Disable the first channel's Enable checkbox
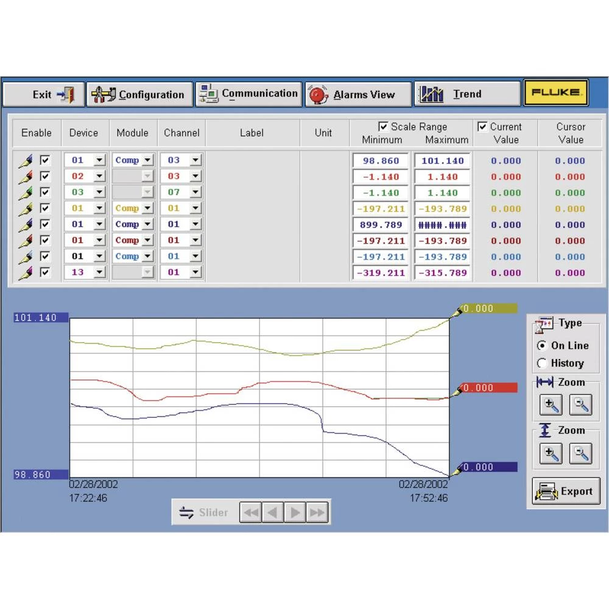Viewport: 609px width, 609px height. [46, 160]
